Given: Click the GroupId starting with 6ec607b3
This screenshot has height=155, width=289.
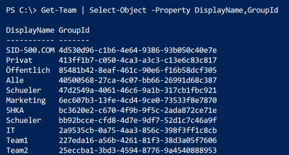Looking at the screenshot, I should tap(138, 100).
